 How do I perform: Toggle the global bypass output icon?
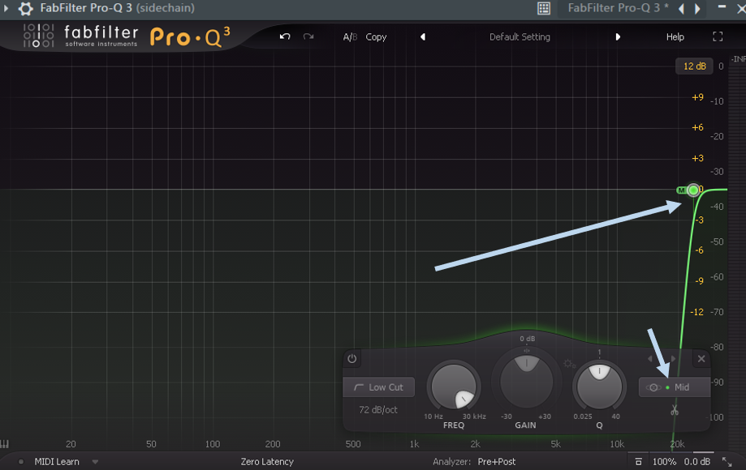coord(639,461)
